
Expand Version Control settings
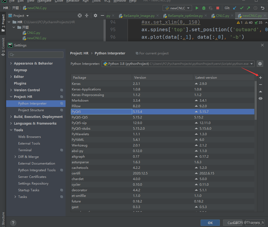click(x=11, y=90)
